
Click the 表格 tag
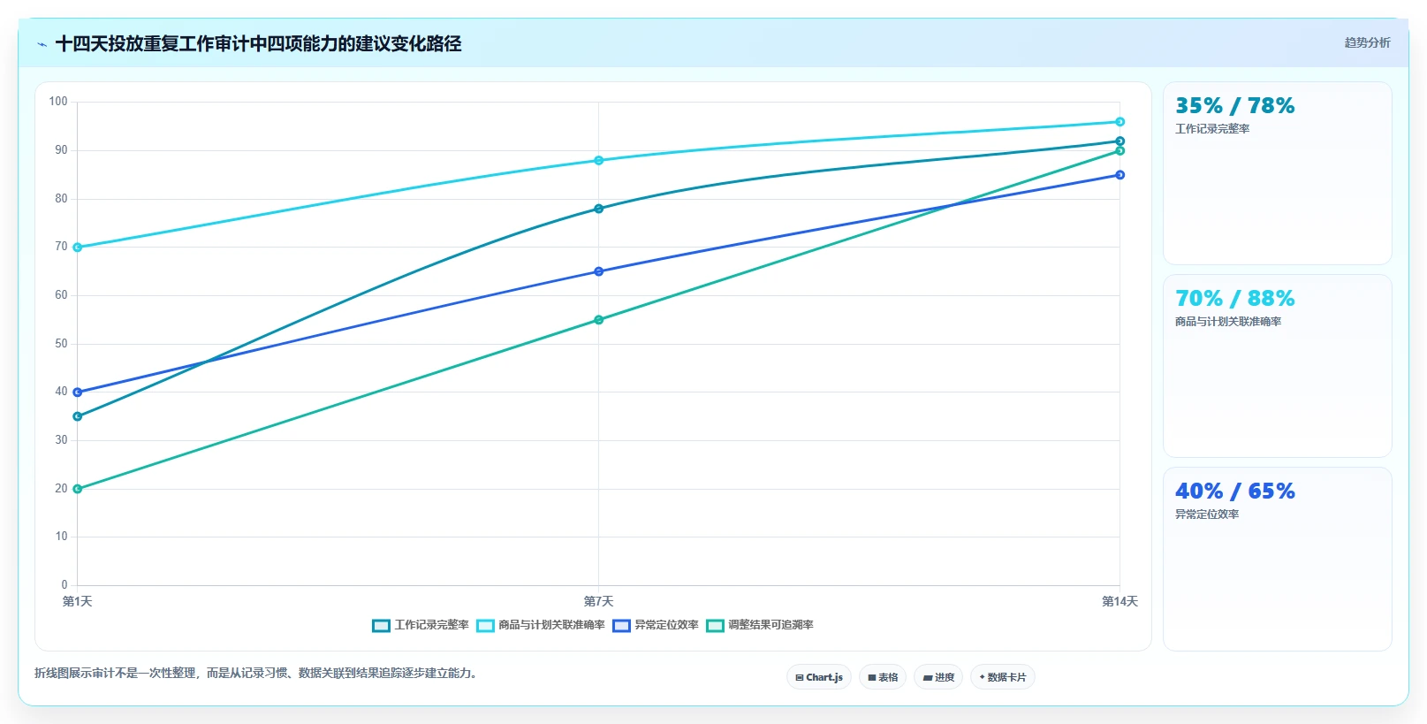click(x=883, y=677)
